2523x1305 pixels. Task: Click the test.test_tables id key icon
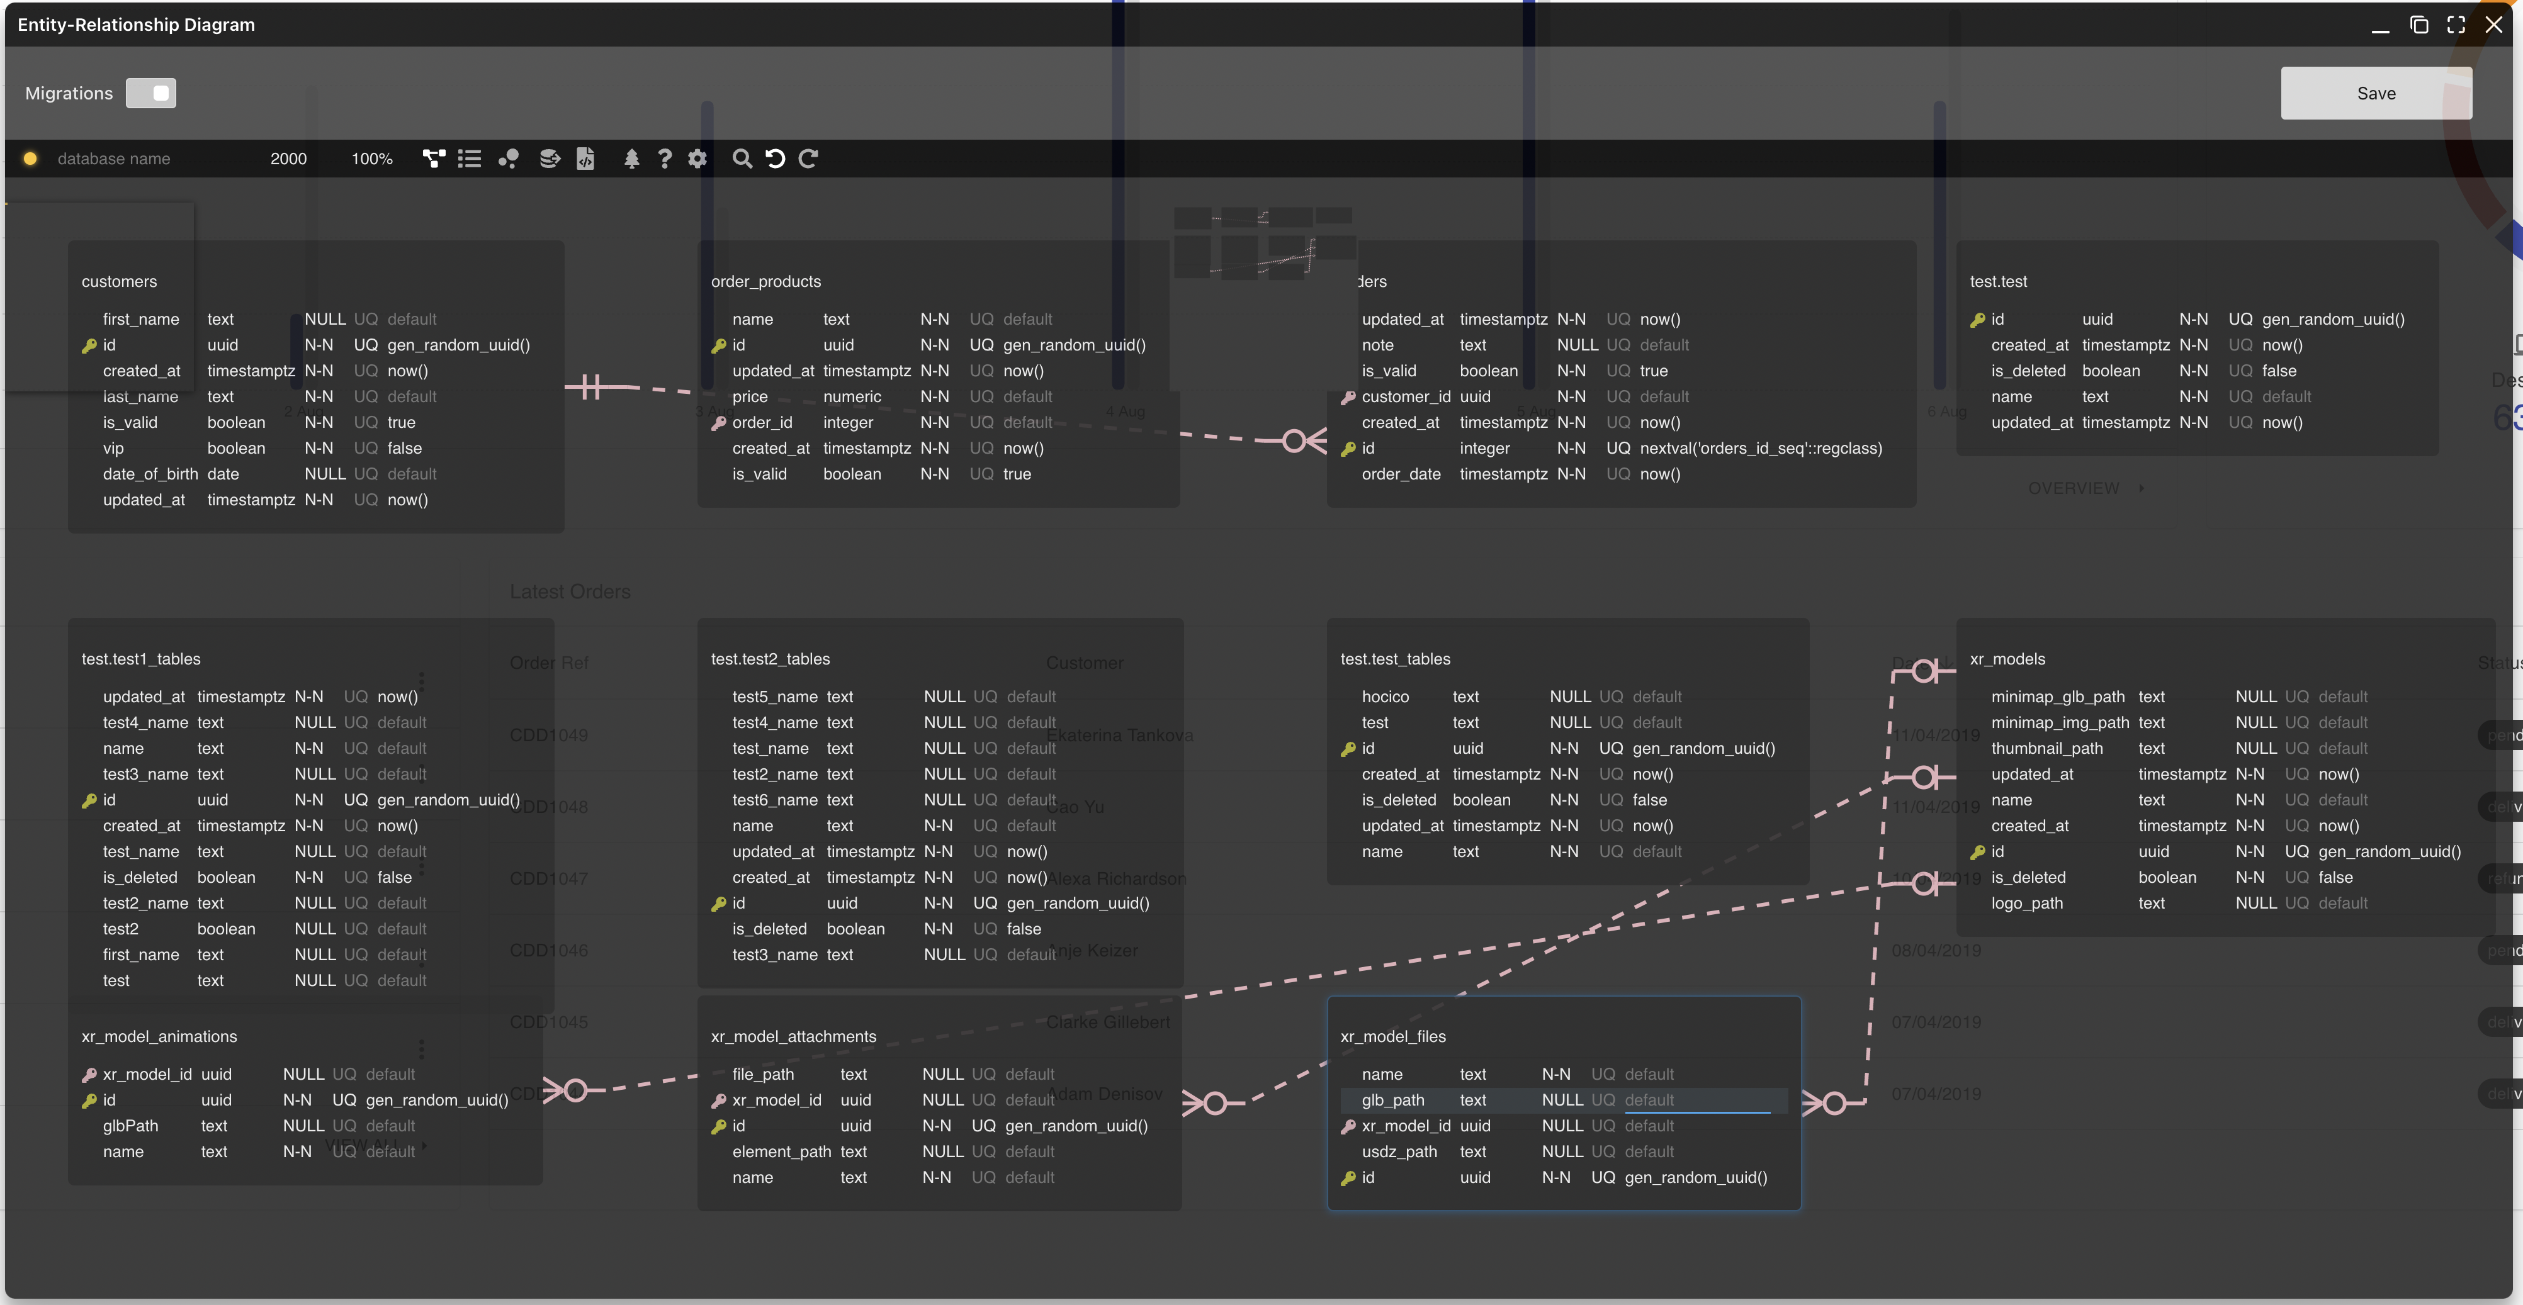point(1348,749)
